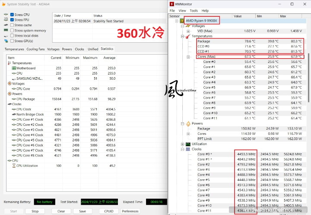This screenshot has height=215, width=311.
Task: Maximize the HWMonitor window
Action: click(292, 4)
